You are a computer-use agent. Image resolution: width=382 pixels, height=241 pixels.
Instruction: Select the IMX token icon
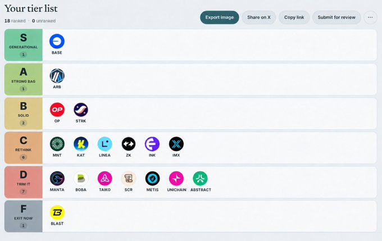[176, 144]
